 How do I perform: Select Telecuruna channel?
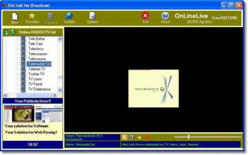[37, 59]
